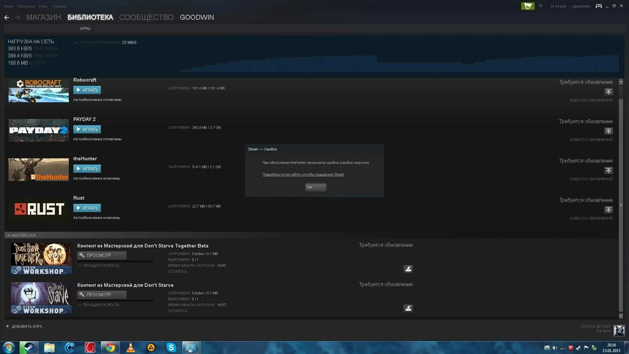Open Big Picture mode controller icon

coord(599,6)
